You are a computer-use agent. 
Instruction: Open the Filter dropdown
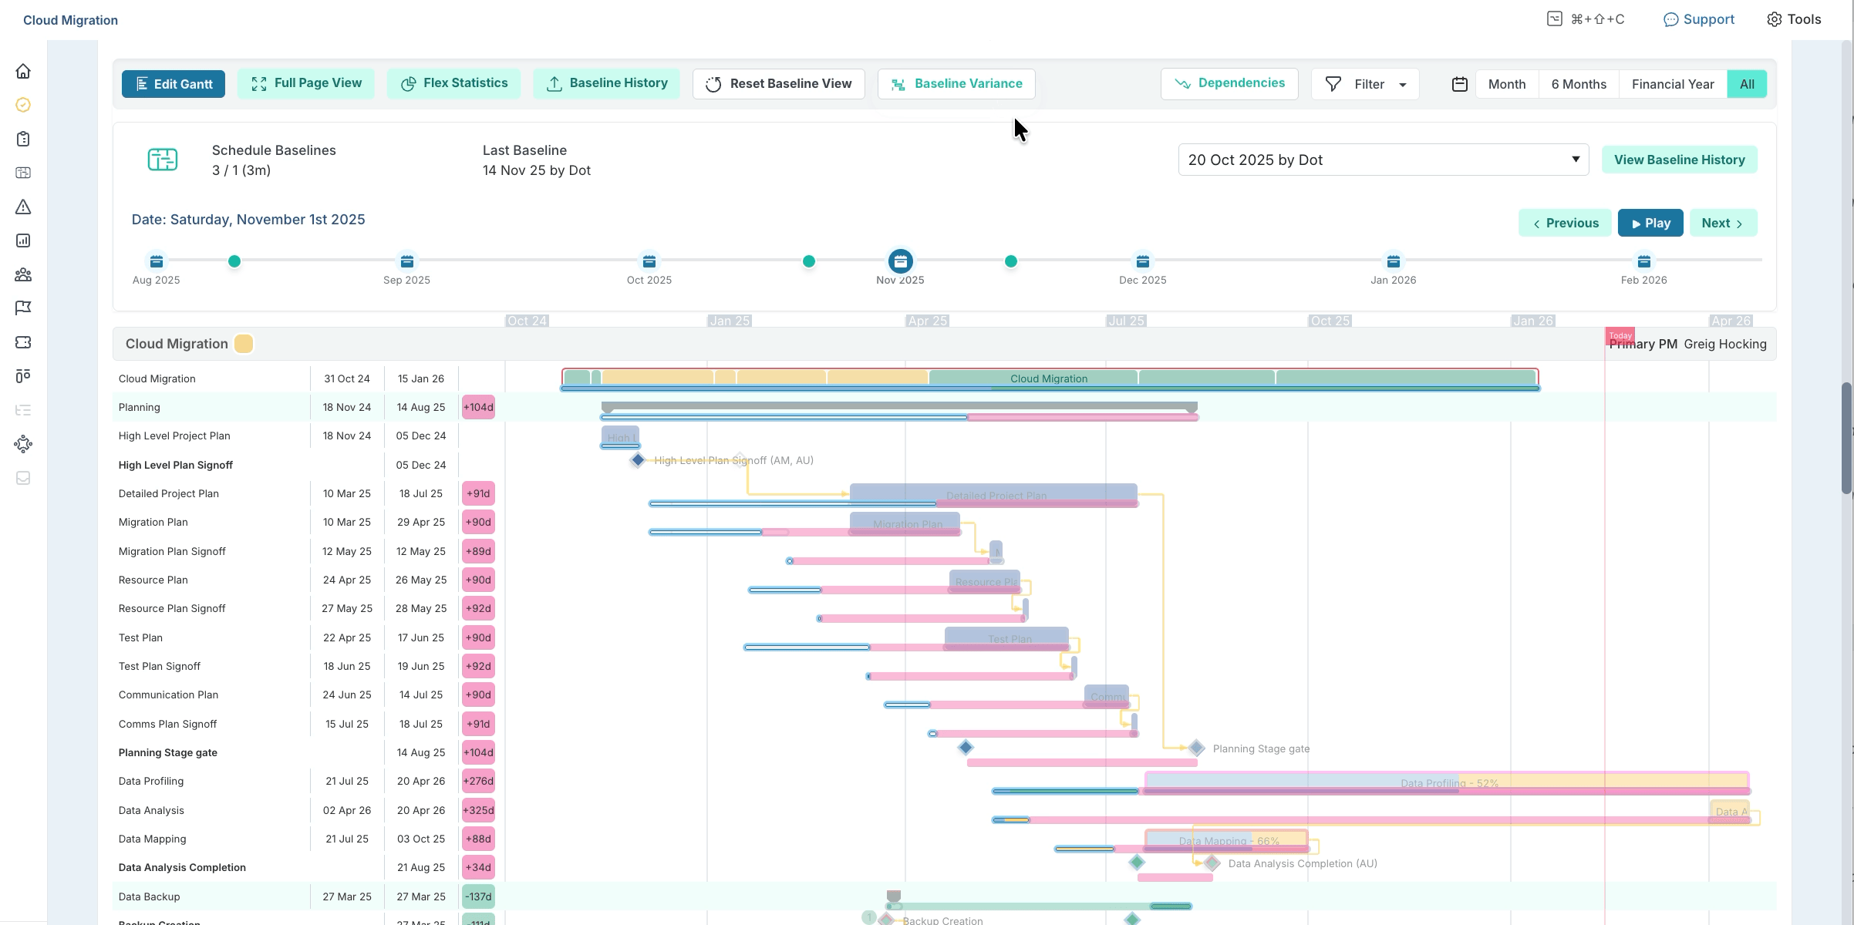(x=1365, y=84)
